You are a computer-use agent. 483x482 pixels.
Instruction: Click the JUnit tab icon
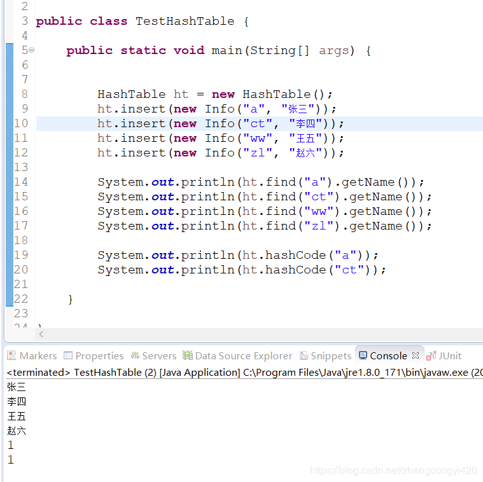[x=431, y=355]
